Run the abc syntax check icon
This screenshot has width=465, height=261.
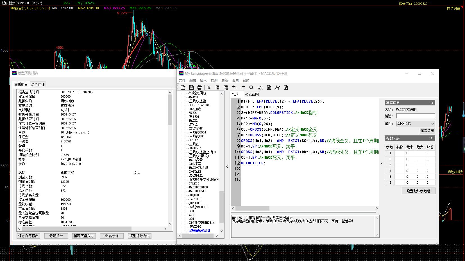(260, 87)
